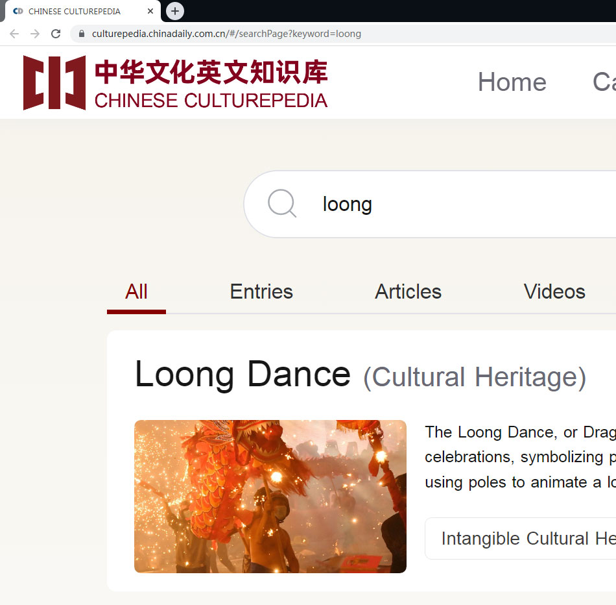Viewport: 616px width, 605px height.
Task: Close the Chinese Culturepedia browser tab
Action: [x=150, y=11]
